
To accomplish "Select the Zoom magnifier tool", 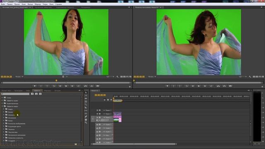I will (x=86, y=123).
